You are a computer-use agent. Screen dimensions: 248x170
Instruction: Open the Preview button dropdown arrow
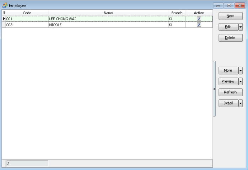point(241,81)
